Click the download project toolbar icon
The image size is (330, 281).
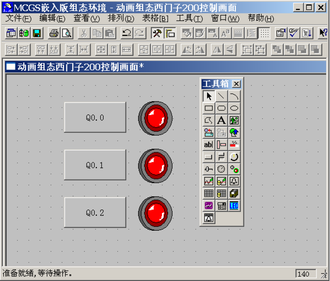tap(306, 33)
